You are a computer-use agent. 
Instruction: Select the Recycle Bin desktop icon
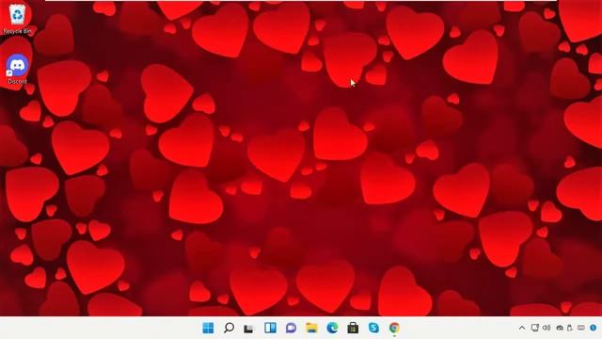click(17, 19)
